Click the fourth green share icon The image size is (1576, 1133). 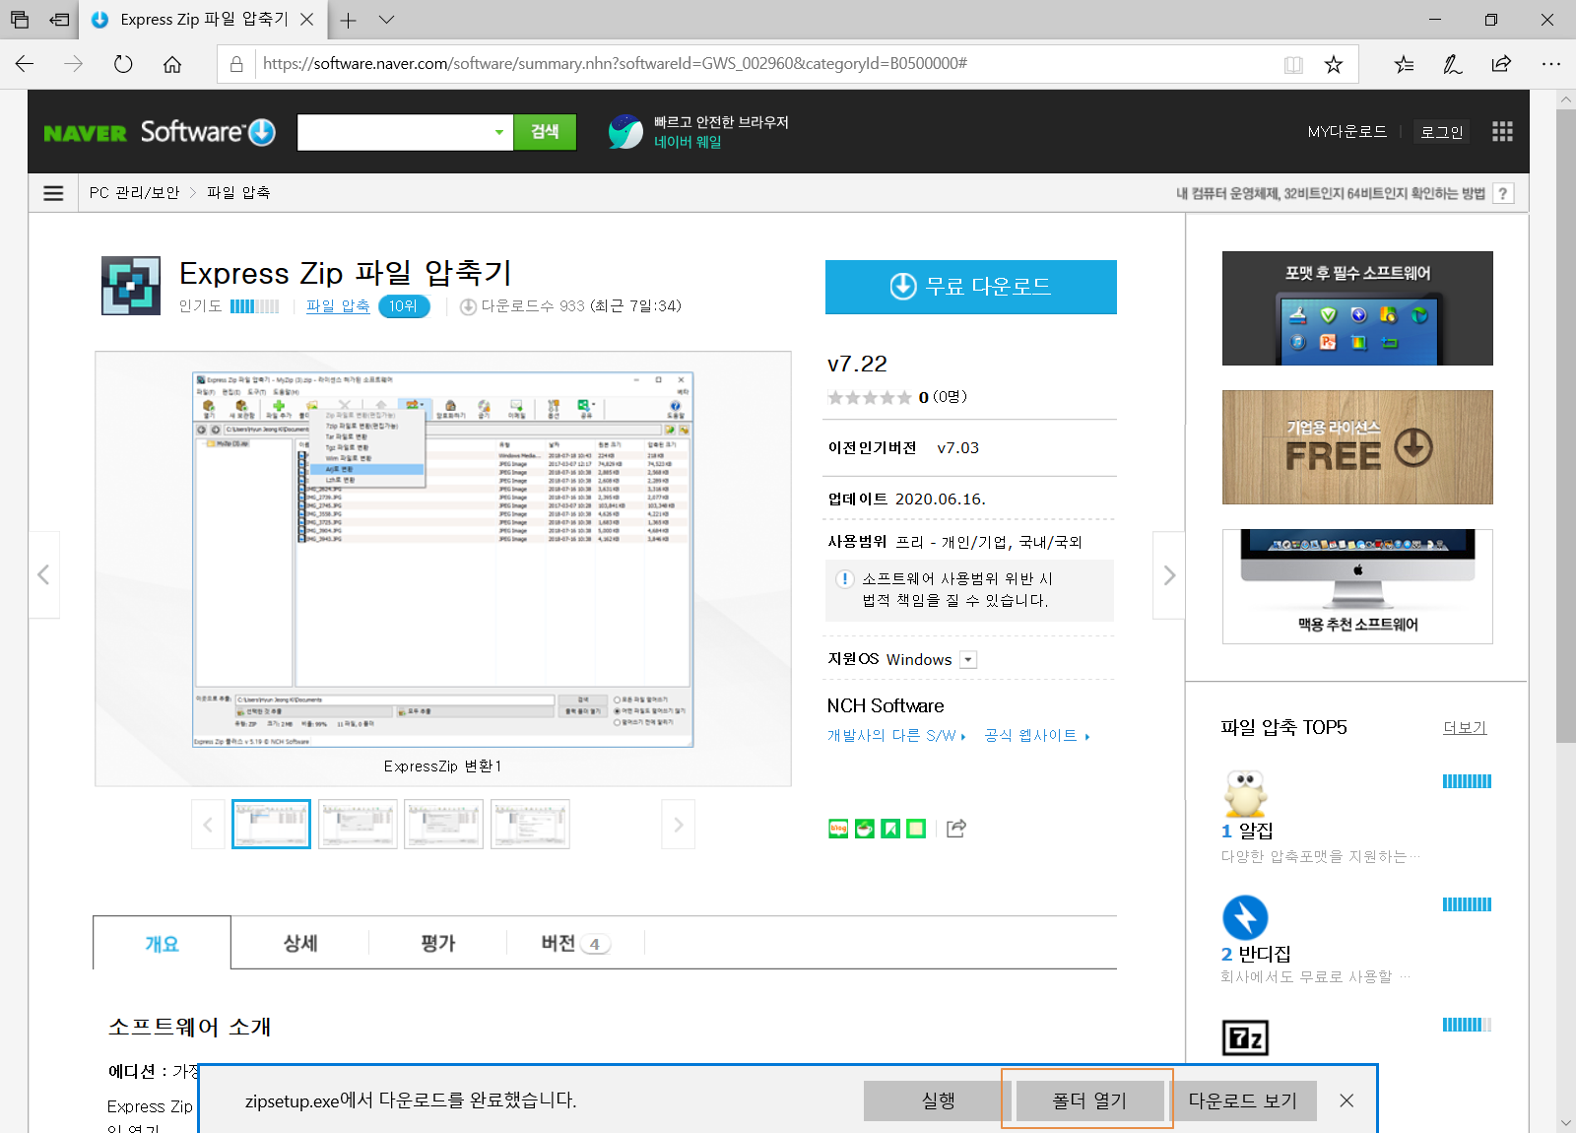[x=915, y=829]
